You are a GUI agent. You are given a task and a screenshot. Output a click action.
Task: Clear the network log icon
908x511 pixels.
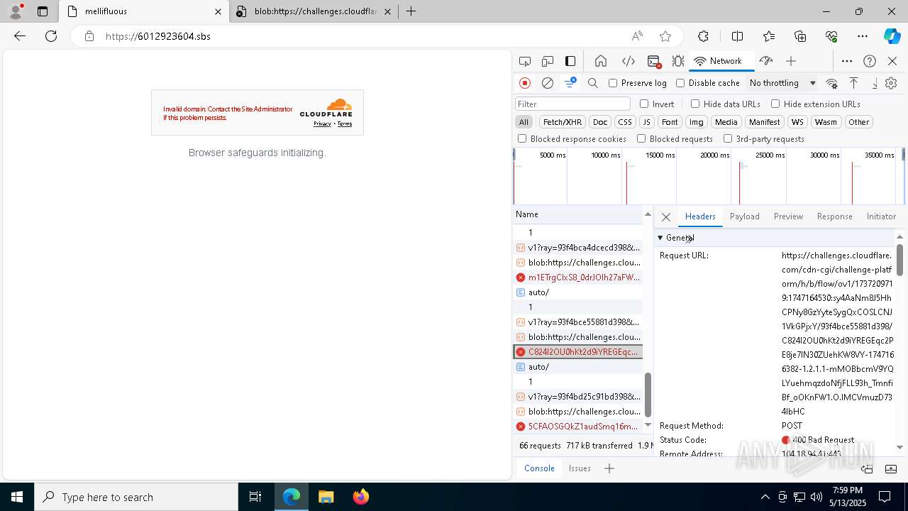point(548,83)
